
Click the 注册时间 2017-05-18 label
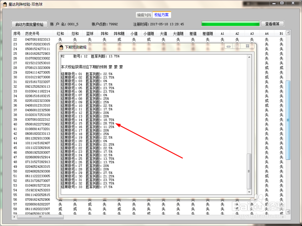point(158,24)
